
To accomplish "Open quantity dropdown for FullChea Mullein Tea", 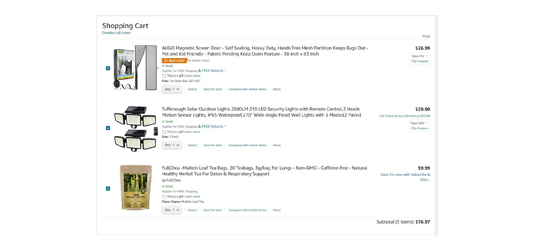I will click(x=171, y=210).
